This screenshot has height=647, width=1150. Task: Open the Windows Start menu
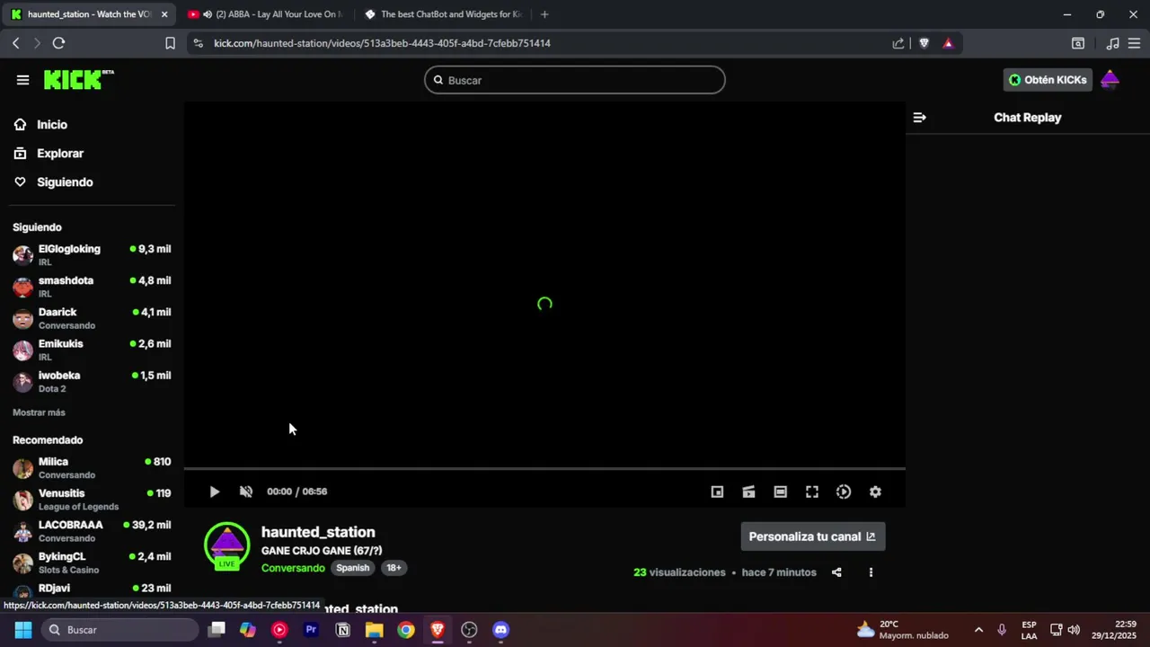(22, 630)
